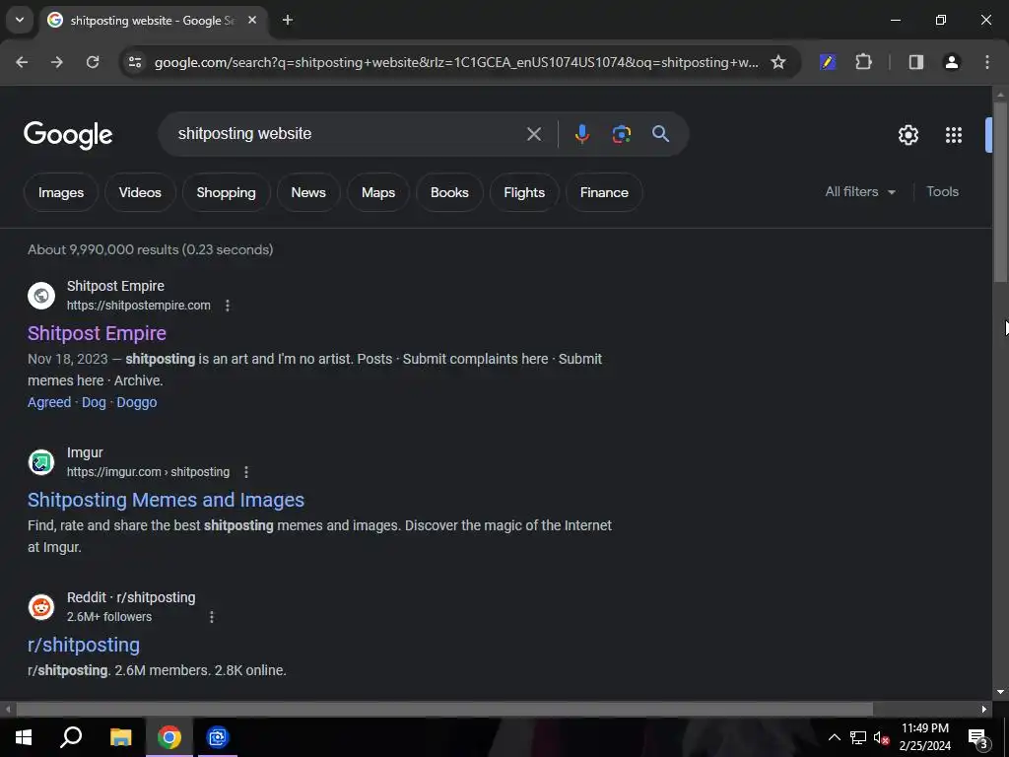
Task: View site information icon in address bar
Action: click(135, 62)
